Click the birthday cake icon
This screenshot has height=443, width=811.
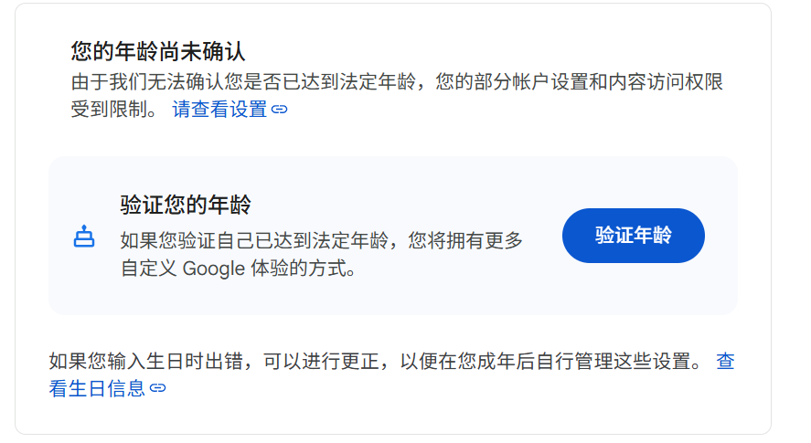(84, 237)
